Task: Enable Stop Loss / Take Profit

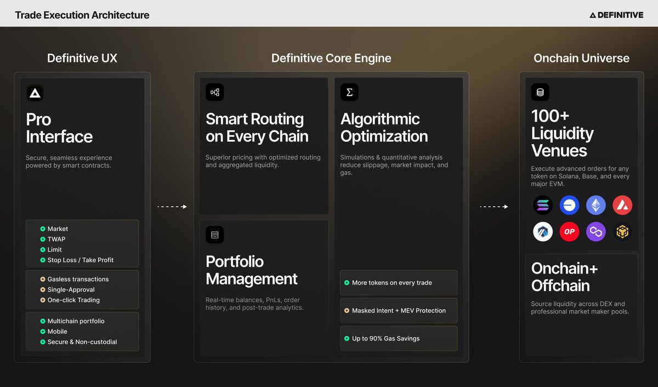Action: (81, 260)
